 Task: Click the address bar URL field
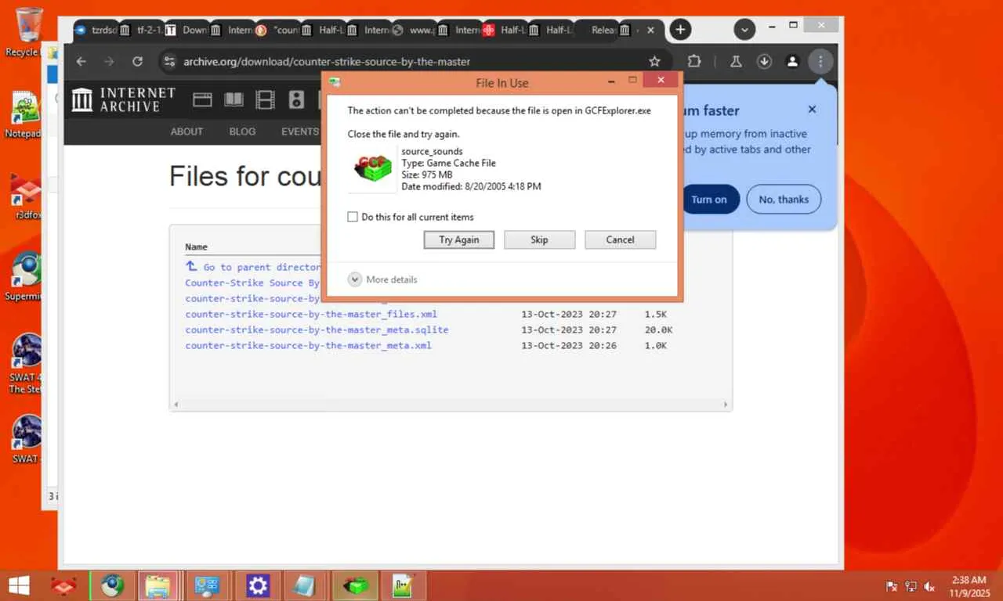click(410, 61)
